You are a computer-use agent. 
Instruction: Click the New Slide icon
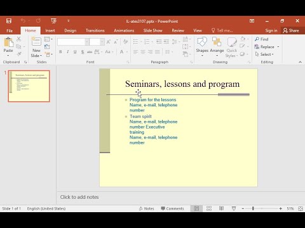tap(36, 42)
